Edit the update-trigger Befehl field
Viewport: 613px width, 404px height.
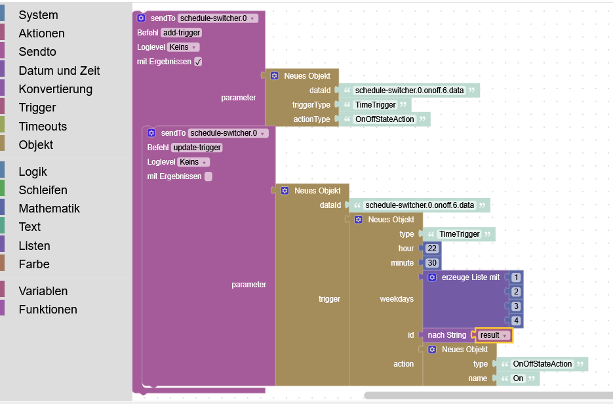click(197, 148)
